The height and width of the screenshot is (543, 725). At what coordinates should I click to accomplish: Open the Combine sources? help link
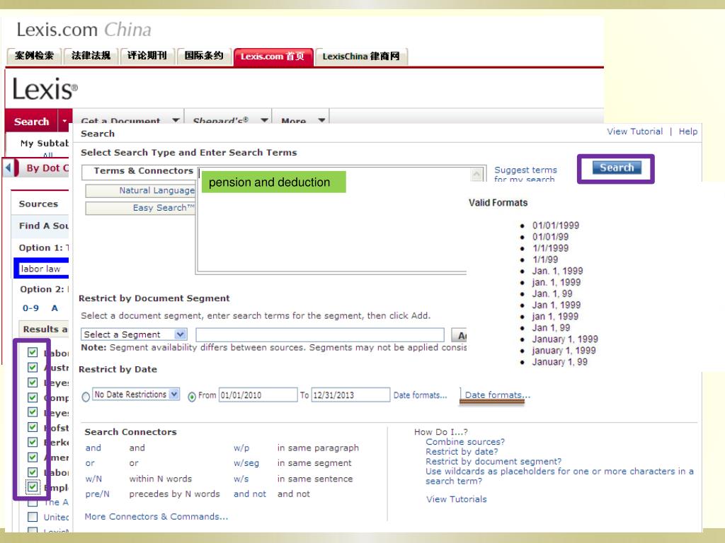pyautogui.click(x=465, y=442)
